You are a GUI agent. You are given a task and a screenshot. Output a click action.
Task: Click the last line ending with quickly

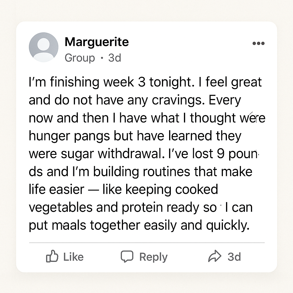click(139, 225)
